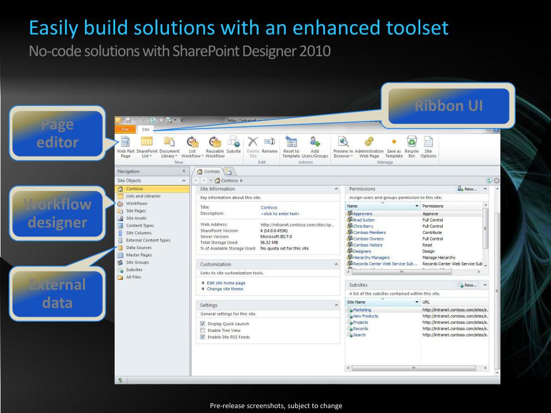The height and width of the screenshot is (413, 551).
Task: Open Contoso Owners group
Action: pos(368,238)
